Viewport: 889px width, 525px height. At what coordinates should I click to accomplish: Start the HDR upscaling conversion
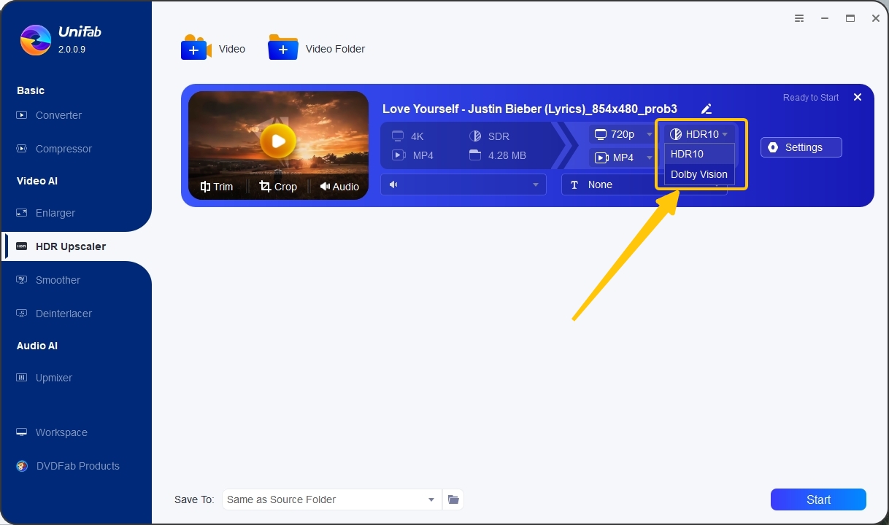point(817,499)
